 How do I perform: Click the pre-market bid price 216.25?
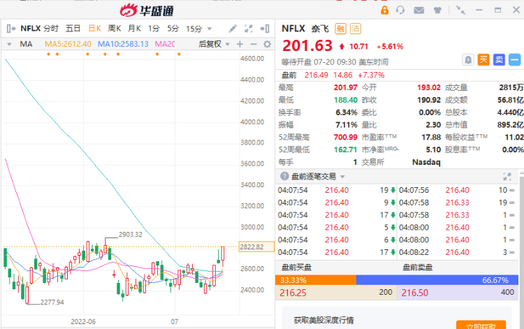click(293, 293)
